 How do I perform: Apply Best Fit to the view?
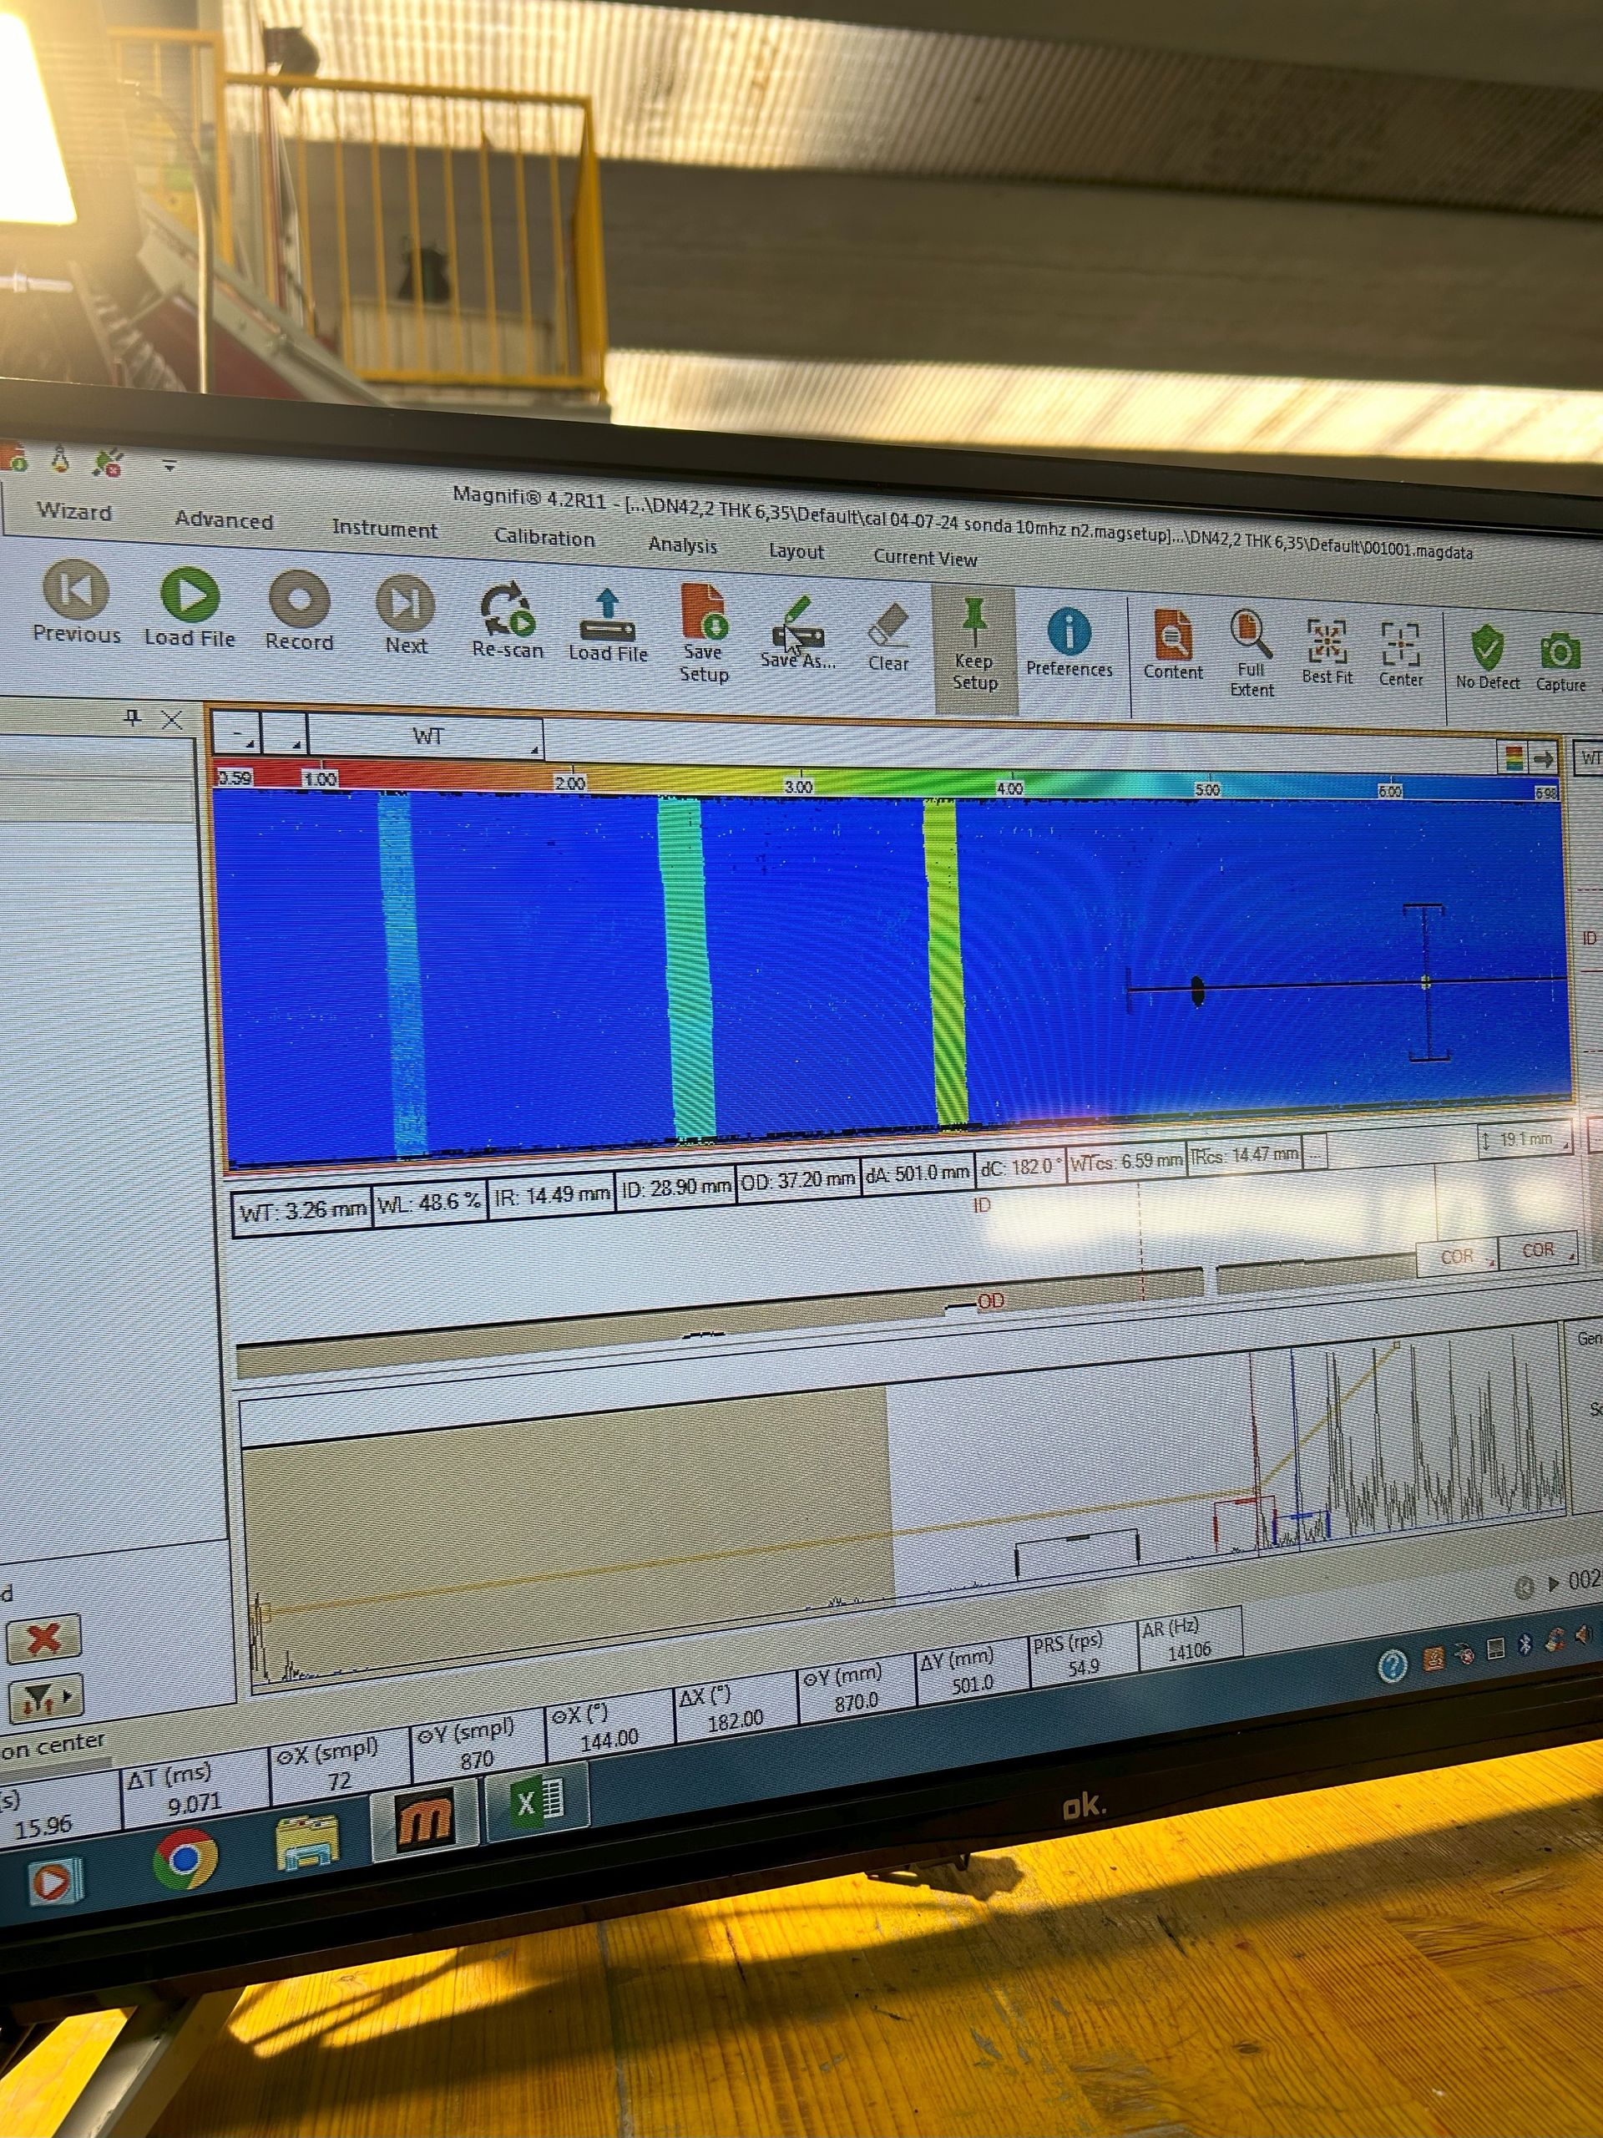(x=1327, y=652)
